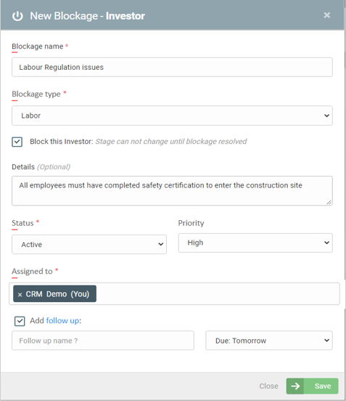Viewport: 346px width, 401px height.
Task: Toggle the Add follow up checkbox
Action: tap(20, 321)
